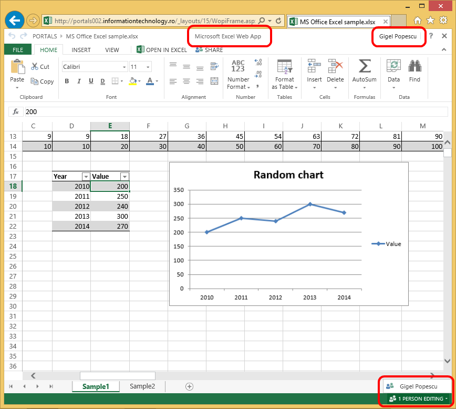Jump to first sheet tab
This screenshot has height=409, width=456.
[x=11, y=386]
